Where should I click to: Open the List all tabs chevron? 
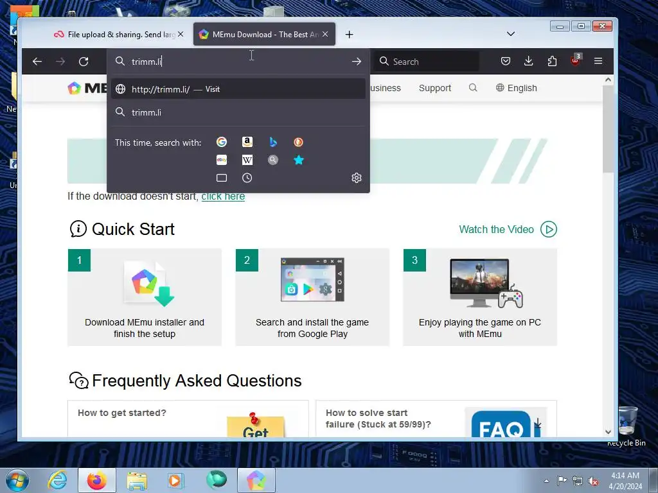511,34
